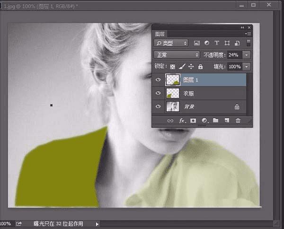Image resolution: width=284 pixels, height=229 pixels.
Task: Hide the 图层 1 layer eye
Action: pyautogui.click(x=158, y=79)
